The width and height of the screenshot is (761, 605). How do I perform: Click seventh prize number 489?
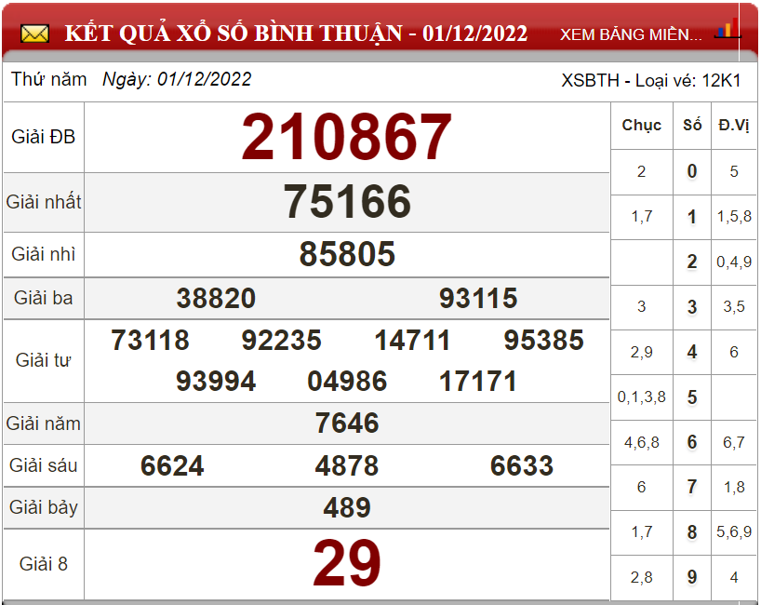pyautogui.click(x=347, y=508)
